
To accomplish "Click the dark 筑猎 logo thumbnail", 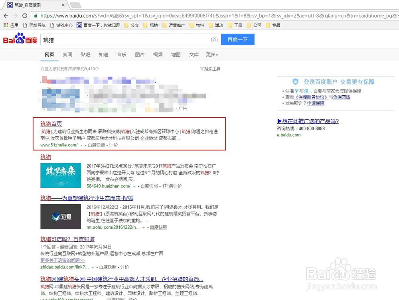I will (61, 217).
